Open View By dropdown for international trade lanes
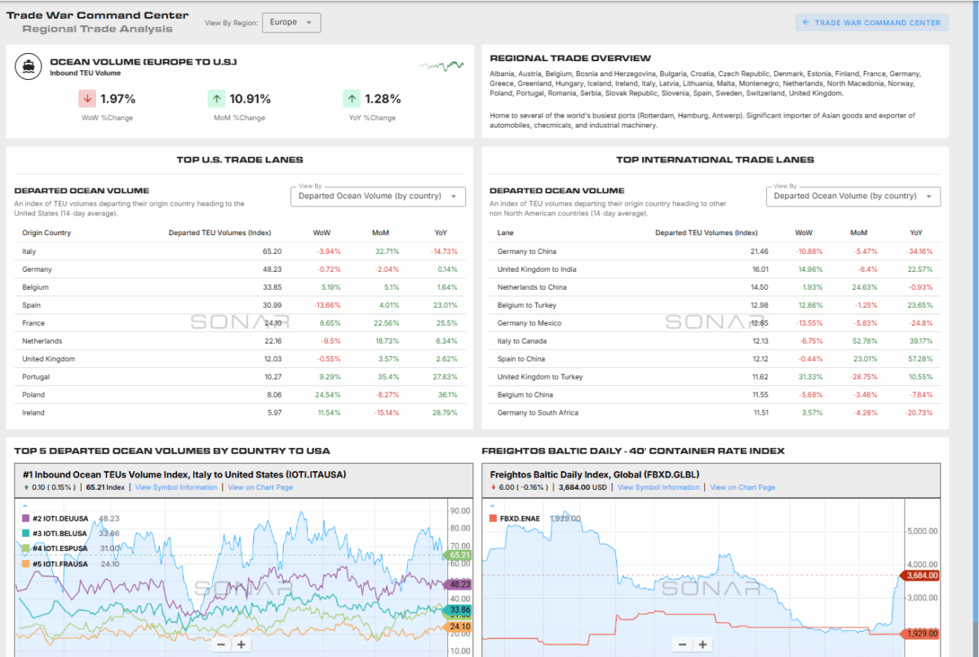This screenshot has height=657, width=979. tap(853, 196)
